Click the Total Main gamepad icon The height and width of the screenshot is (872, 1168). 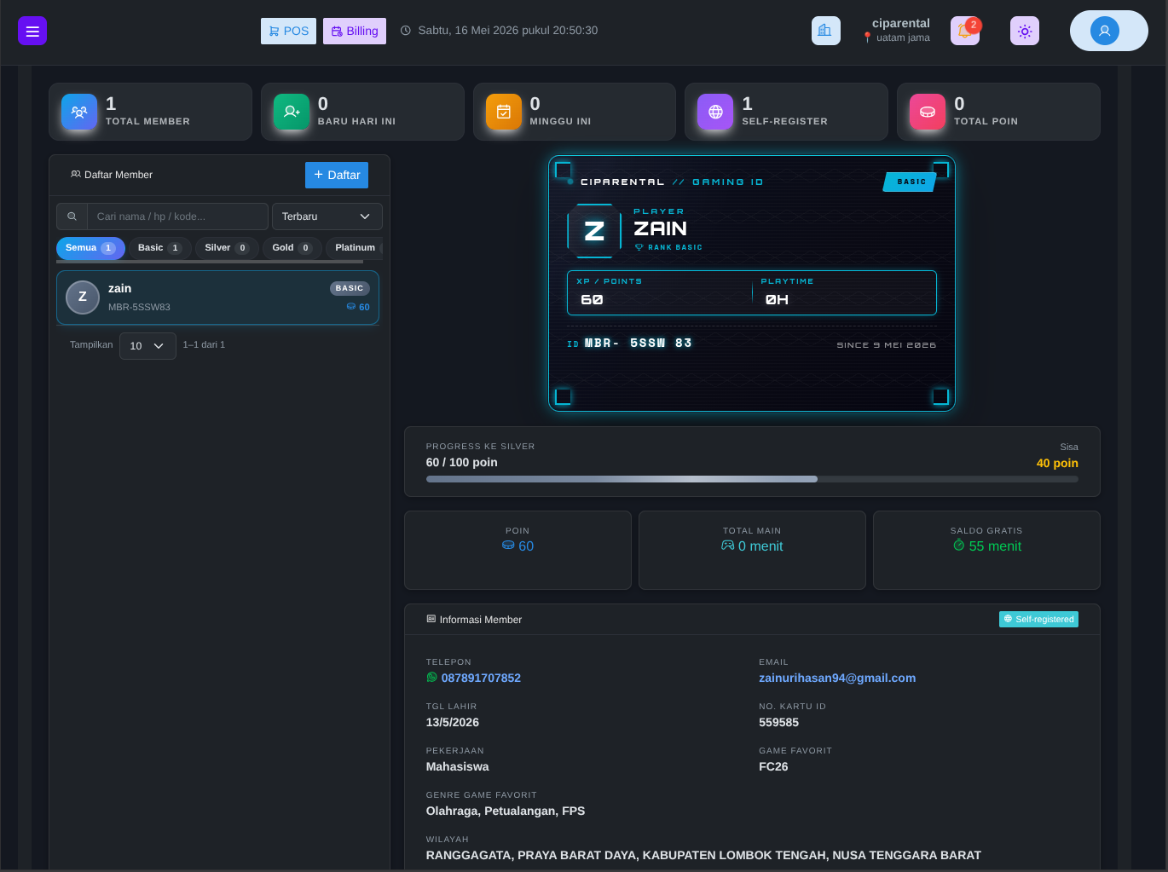pyautogui.click(x=728, y=546)
